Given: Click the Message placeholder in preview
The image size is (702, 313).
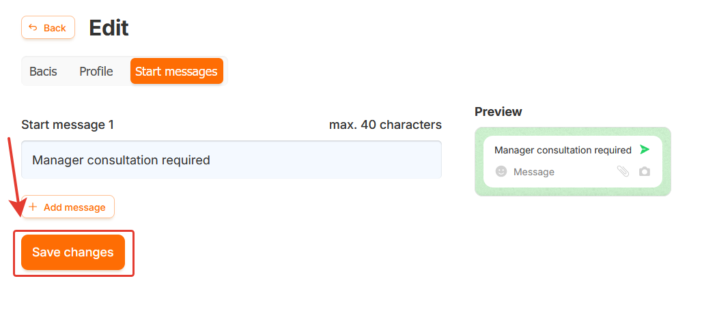Looking at the screenshot, I should [x=534, y=172].
